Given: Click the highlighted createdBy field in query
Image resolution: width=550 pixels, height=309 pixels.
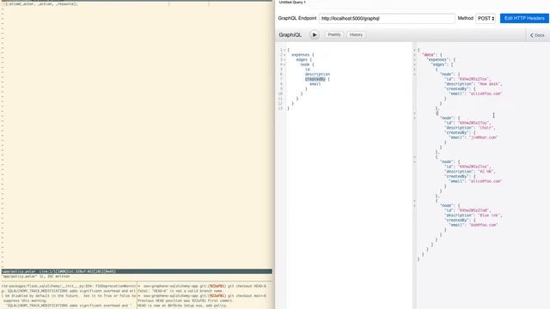Looking at the screenshot, I should [315, 79].
